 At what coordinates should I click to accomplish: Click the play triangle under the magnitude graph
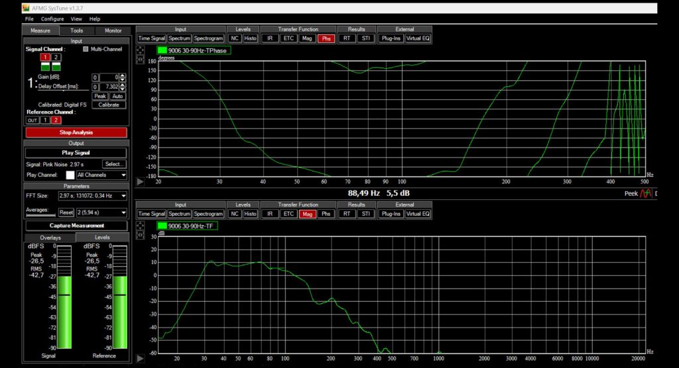140,358
